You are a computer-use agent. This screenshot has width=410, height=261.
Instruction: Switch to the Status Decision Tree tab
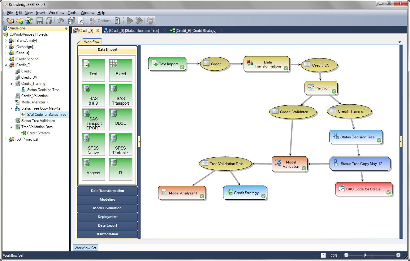[135, 30]
